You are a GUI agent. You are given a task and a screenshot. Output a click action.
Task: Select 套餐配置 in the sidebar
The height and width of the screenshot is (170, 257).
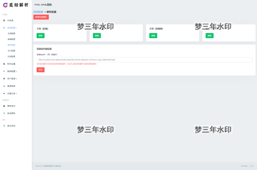tap(11, 39)
